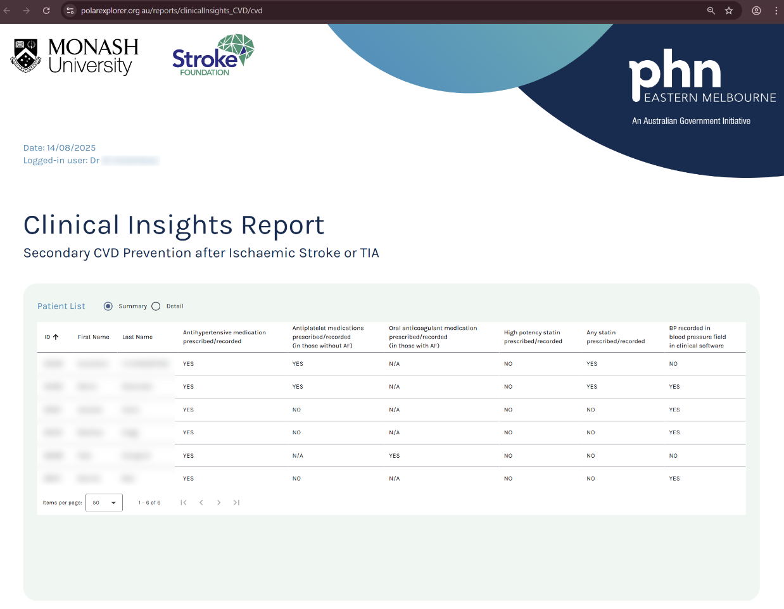Screen dimensions: 784x609
Task: Sort by the Last Name column header
Action: click(x=137, y=337)
